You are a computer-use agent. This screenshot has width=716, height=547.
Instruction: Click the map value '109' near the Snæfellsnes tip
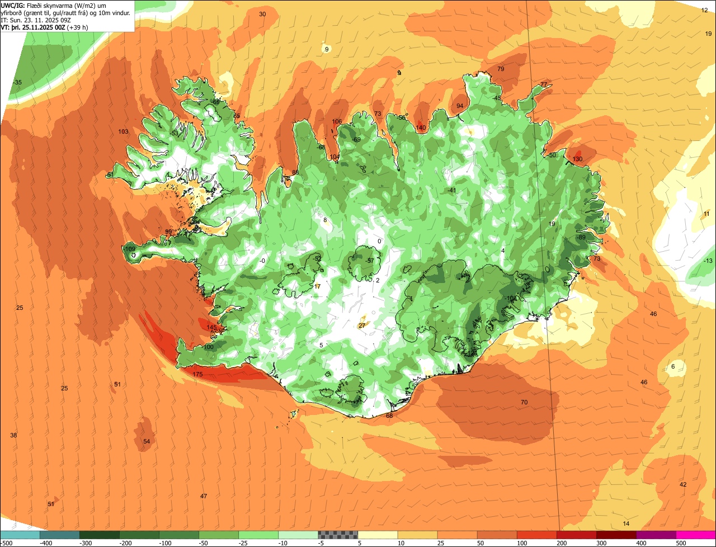(130, 249)
